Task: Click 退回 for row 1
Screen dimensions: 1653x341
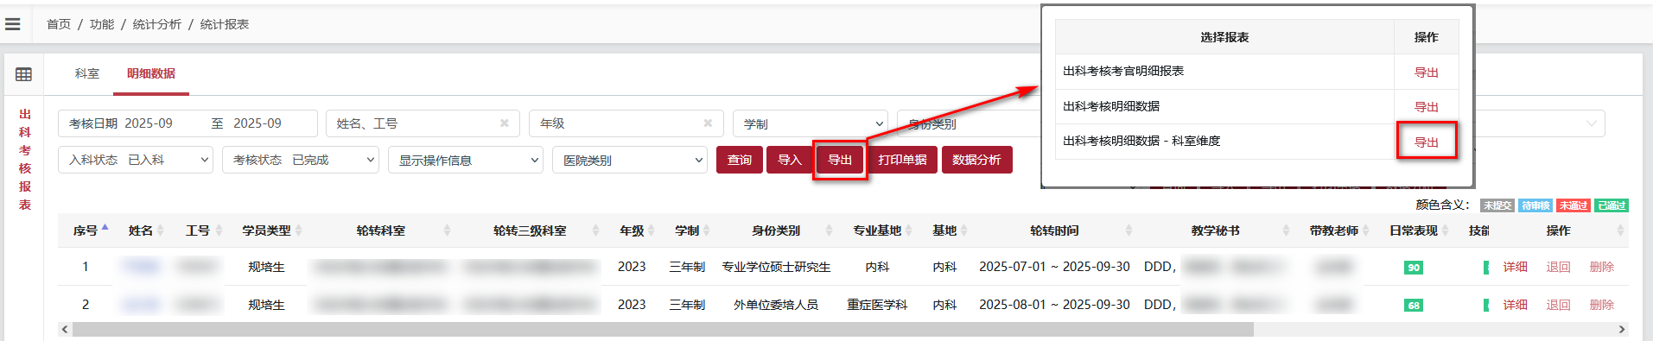Action: (1558, 267)
